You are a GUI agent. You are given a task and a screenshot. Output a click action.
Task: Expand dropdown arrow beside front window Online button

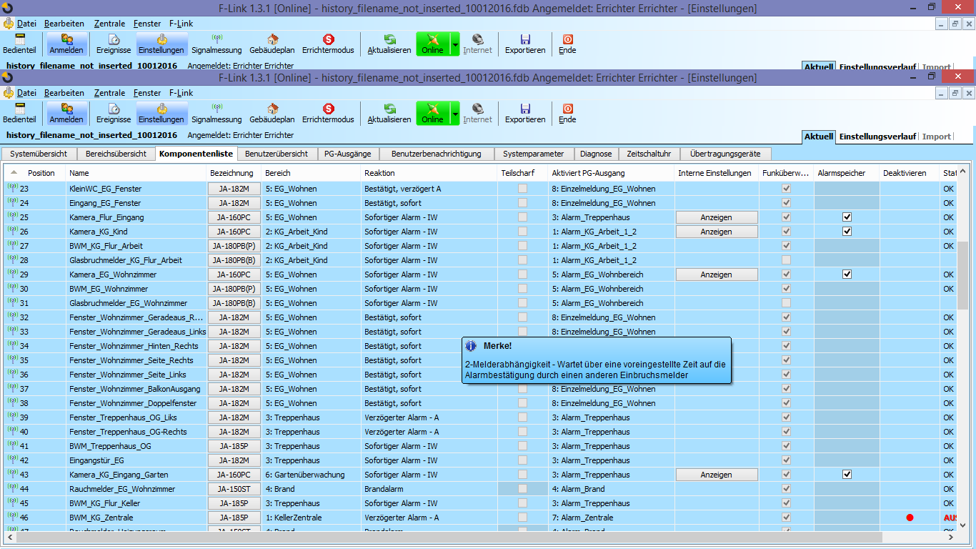coord(455,113)
